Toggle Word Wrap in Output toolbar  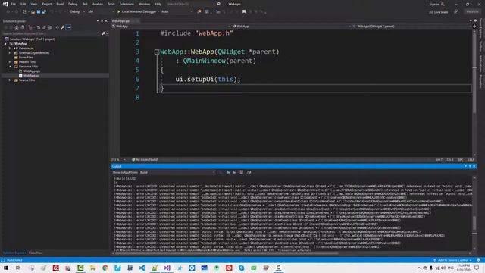pyautogui.click(x=249, y=172)
